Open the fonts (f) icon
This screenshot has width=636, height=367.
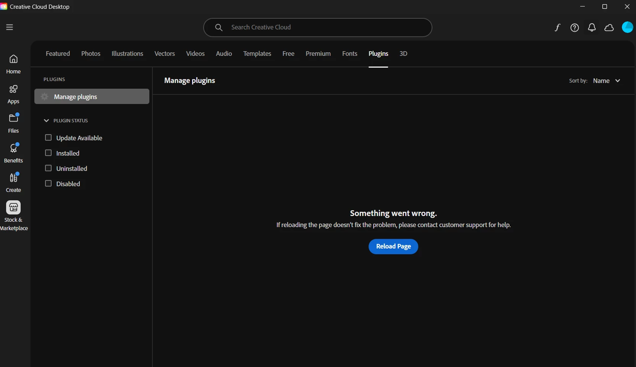[557, 28]
